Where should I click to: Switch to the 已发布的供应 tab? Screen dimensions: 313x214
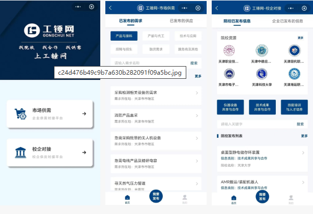182,21
